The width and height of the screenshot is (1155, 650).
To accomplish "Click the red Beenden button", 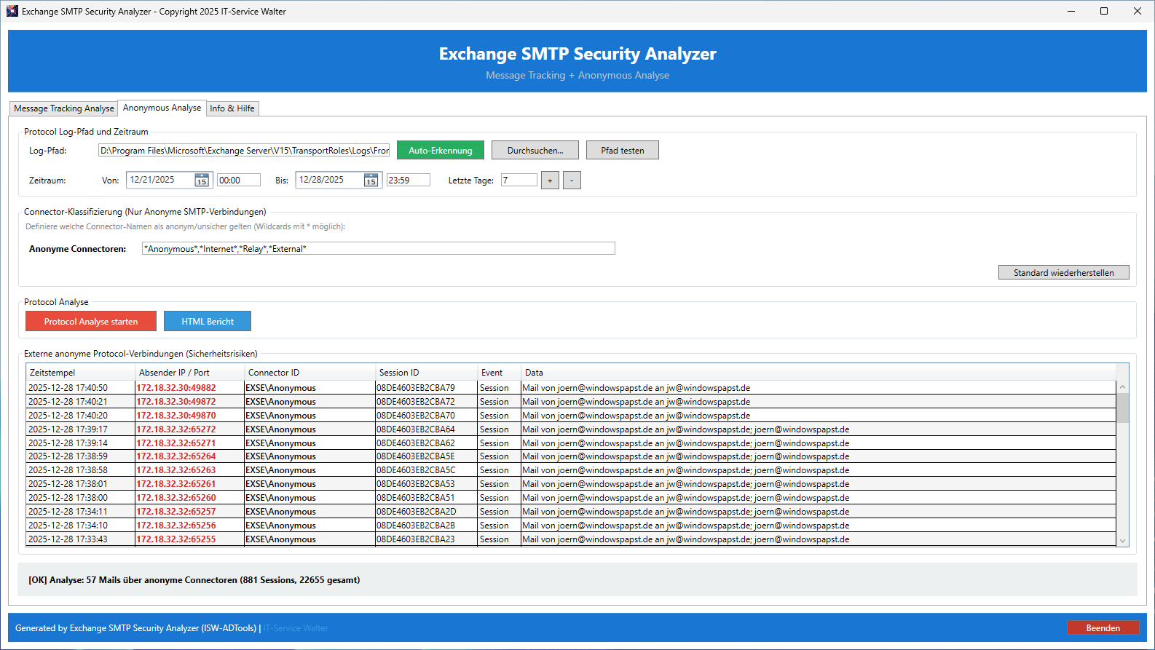I will [x=1103, y=628].
